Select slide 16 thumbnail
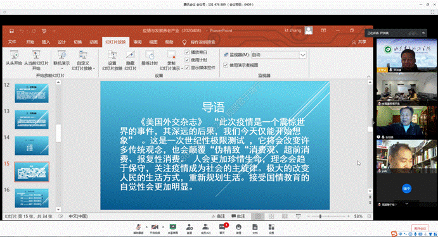Image resolution: width=438 pixels, height=237 pixels. (32, 198)
